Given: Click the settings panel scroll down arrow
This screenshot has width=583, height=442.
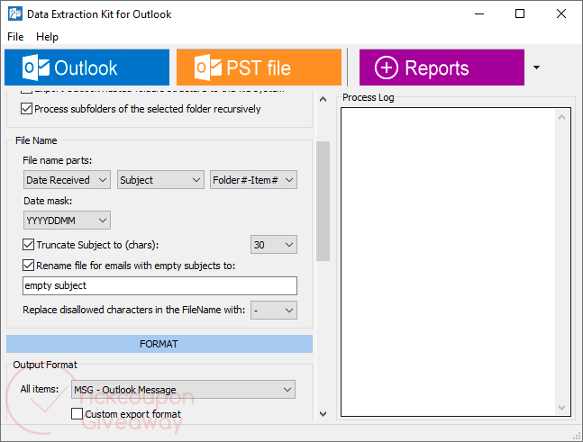Looking at the screenshot, I should (323, 414).
